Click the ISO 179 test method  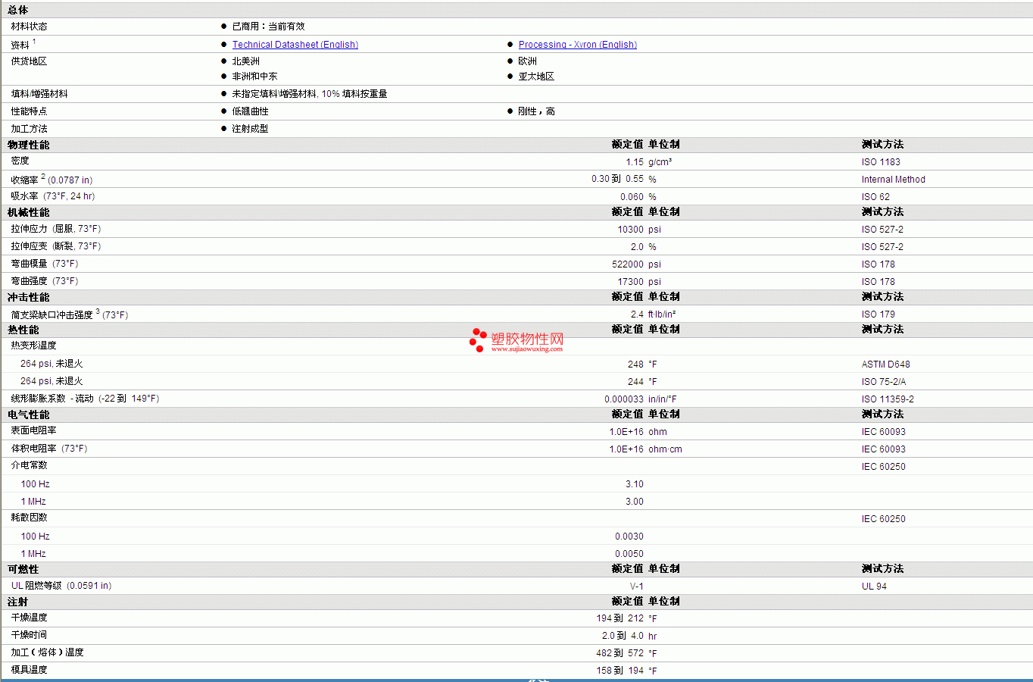coord(879,314)
